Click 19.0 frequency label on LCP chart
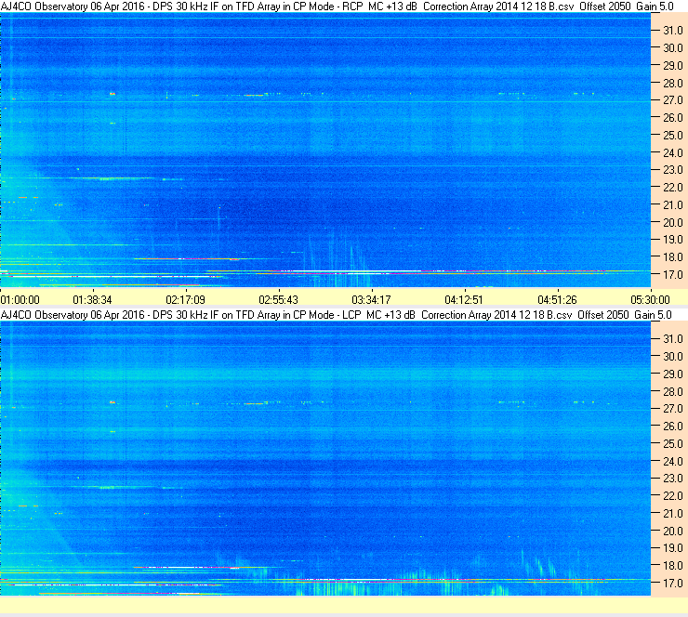688x617 pixels. click(673, 548)
